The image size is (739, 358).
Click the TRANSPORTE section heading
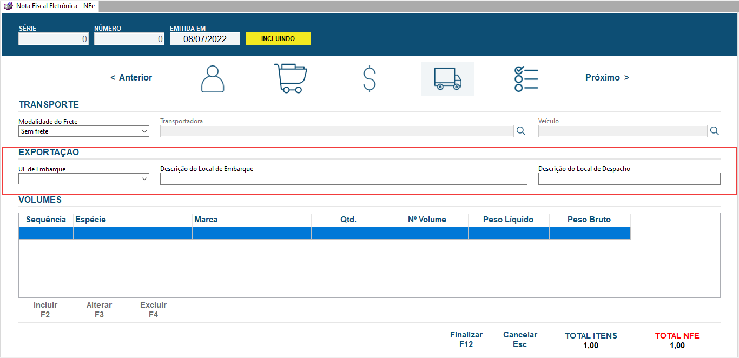coord(49,105)
